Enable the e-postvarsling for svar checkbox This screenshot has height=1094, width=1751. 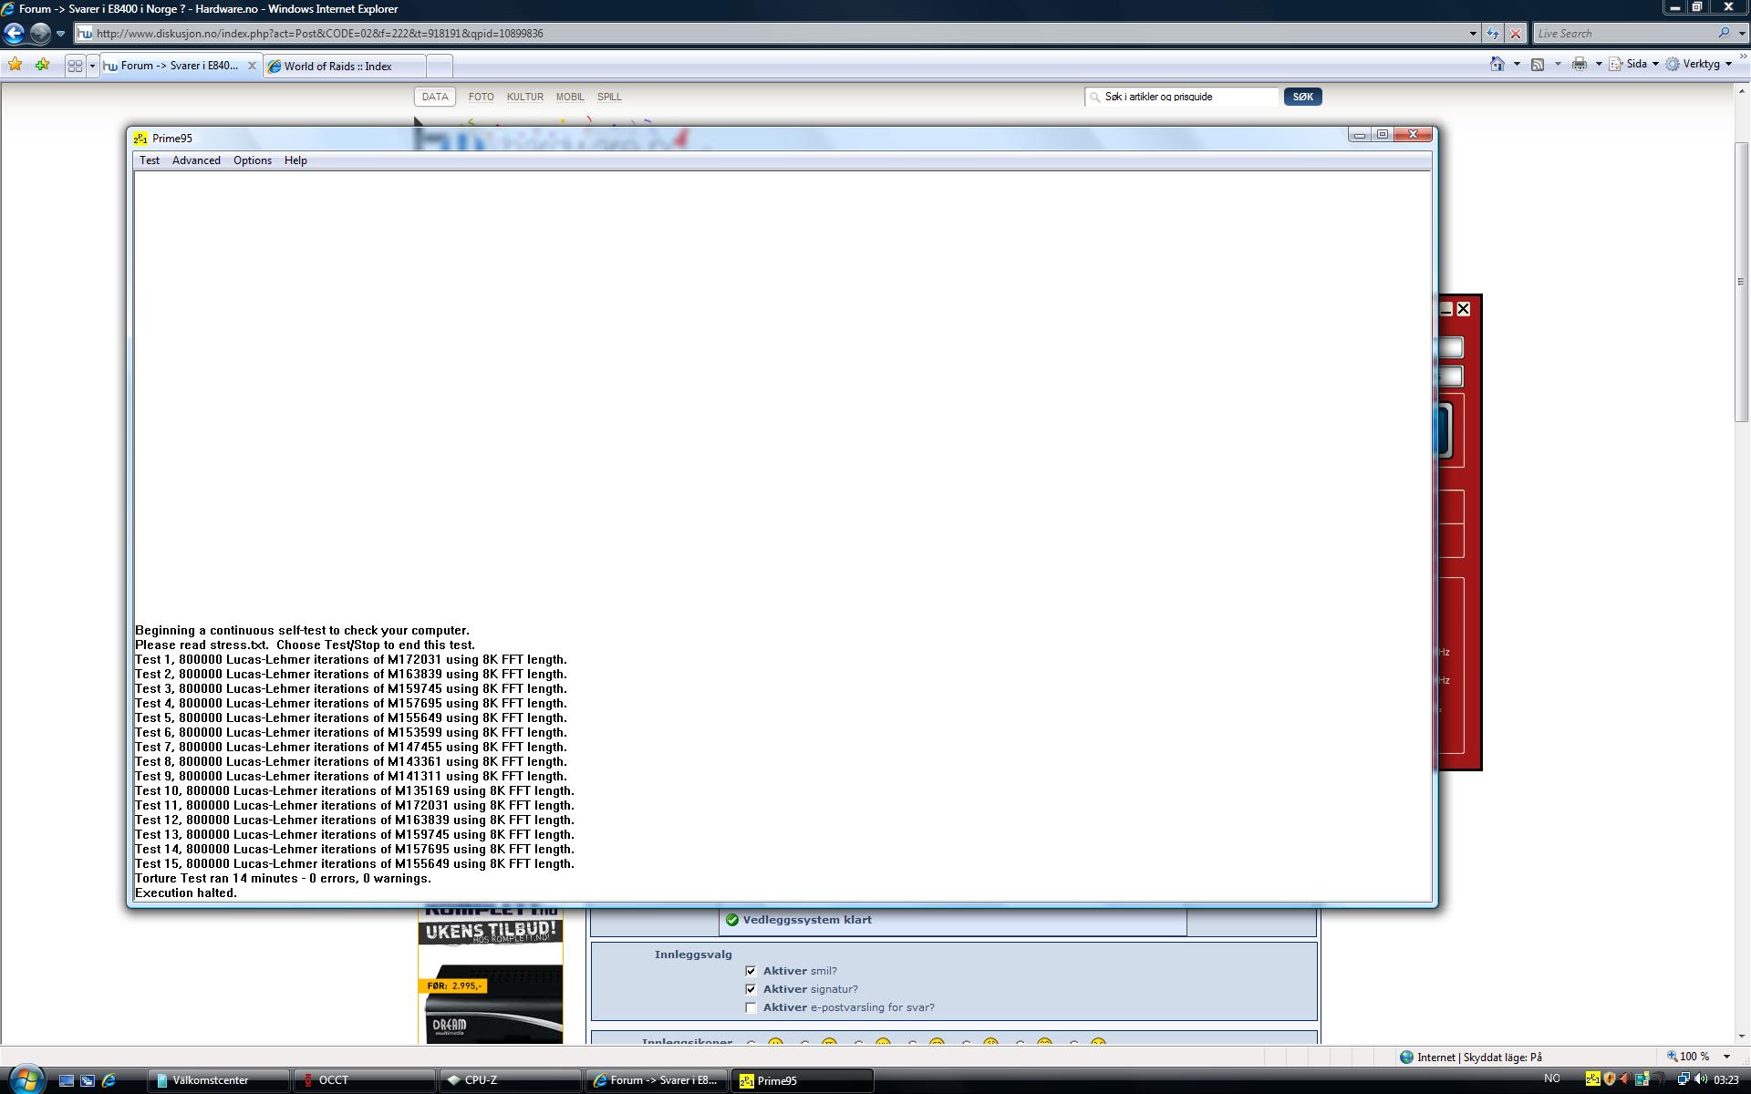point(751,1007)
